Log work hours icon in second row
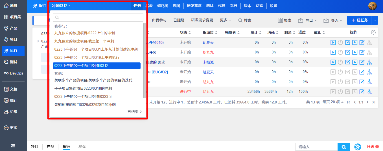The width and height of the screenshot is (383, 151). click(355, 52)
